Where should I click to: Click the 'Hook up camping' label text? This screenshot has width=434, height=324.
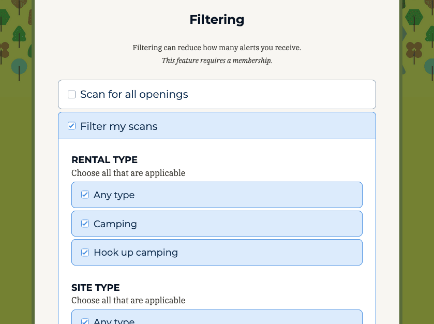(x=136, y=253)
